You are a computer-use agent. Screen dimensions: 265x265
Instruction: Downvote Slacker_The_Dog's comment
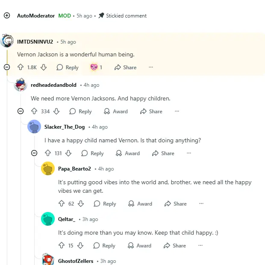(68, 153)
